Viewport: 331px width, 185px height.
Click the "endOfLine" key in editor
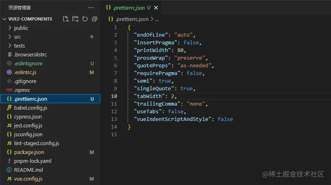[151, 35]
